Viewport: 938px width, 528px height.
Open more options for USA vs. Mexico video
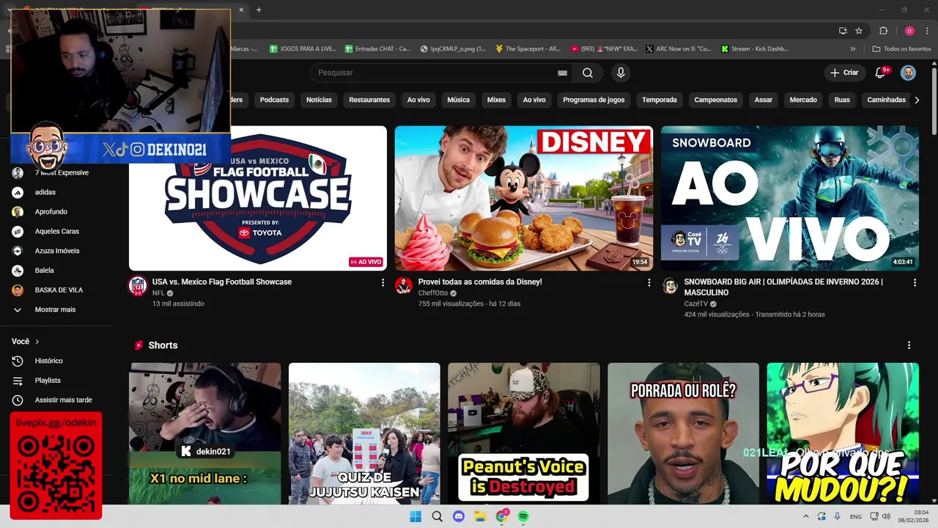click(383, 282)
